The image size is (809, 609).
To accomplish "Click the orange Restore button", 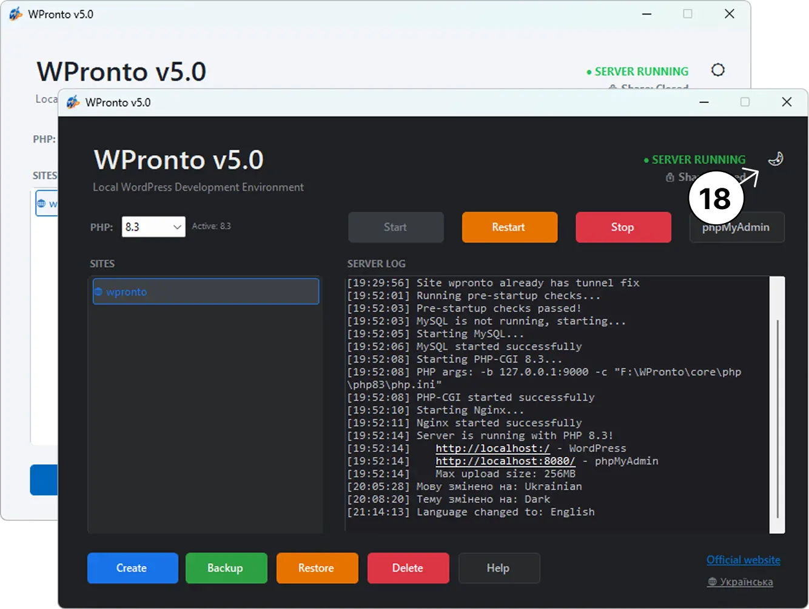I will coord(317,568).
